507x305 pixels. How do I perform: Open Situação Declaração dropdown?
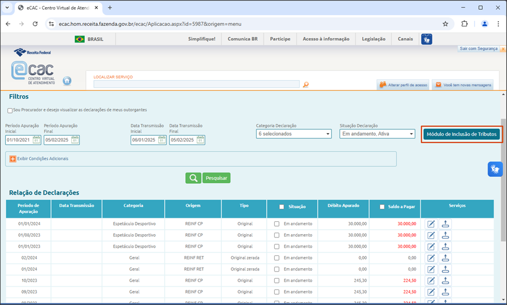click(x=377, y=134)
